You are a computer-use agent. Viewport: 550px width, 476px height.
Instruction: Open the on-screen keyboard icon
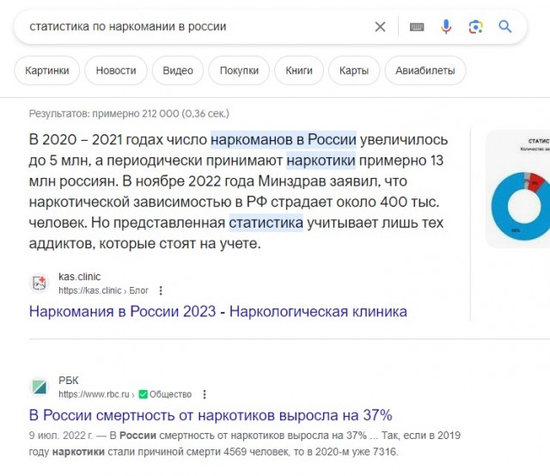coord(417,27)
